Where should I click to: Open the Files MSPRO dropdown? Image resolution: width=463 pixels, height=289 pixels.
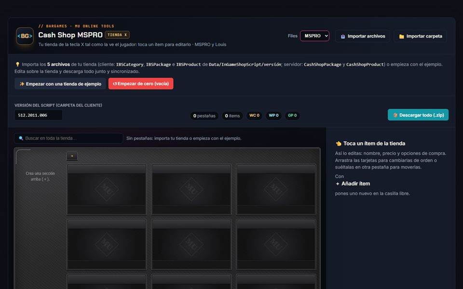(314, 36)
